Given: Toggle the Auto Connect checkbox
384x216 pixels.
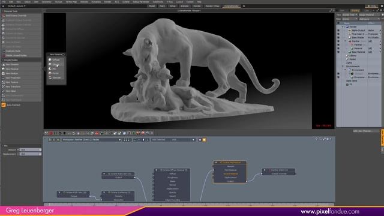Looking at the screenshot, I should pyautogui.click(x=4, y=105).
